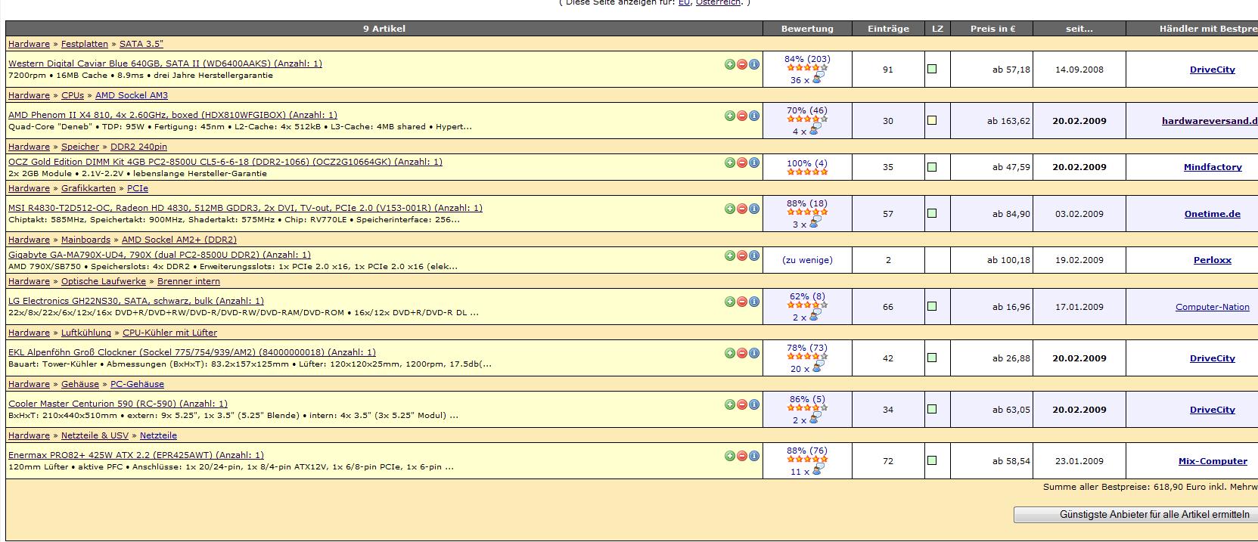The height and width of the screenshot is (542, 1258).
Task: Open the Netzteile & USV category link
Action: click(95, 435)
